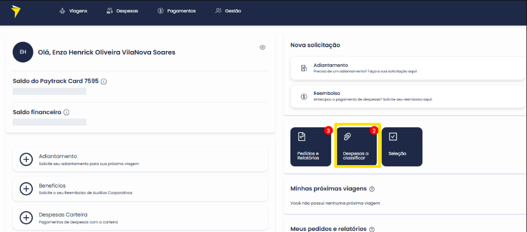Click hidden Saldo financeiro placeholder bar

[x=49, y=122]
